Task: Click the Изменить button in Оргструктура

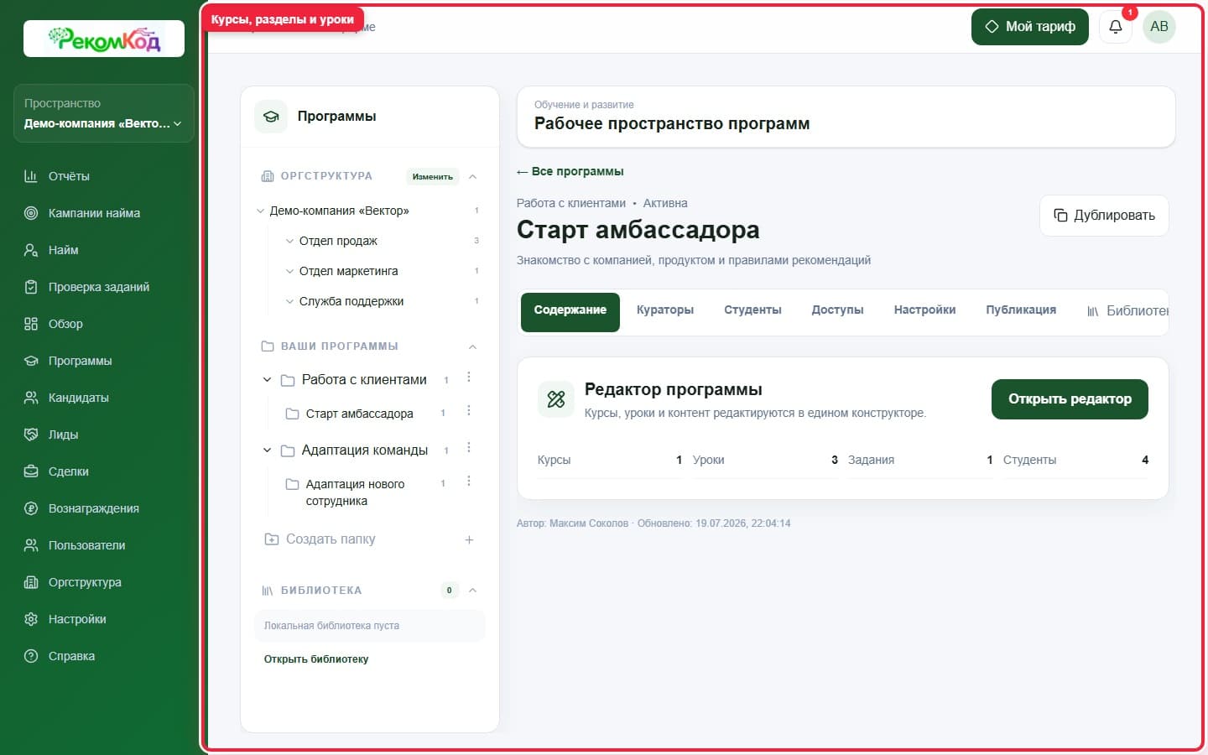Action: coord(433,177)
